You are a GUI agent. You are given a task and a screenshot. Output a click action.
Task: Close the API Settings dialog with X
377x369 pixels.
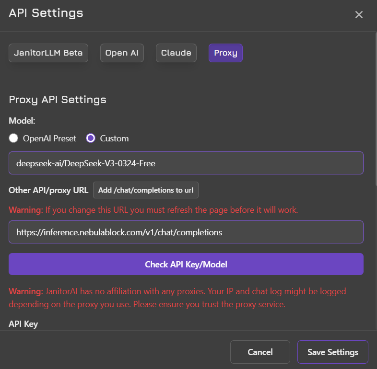[x=359, y=15]
